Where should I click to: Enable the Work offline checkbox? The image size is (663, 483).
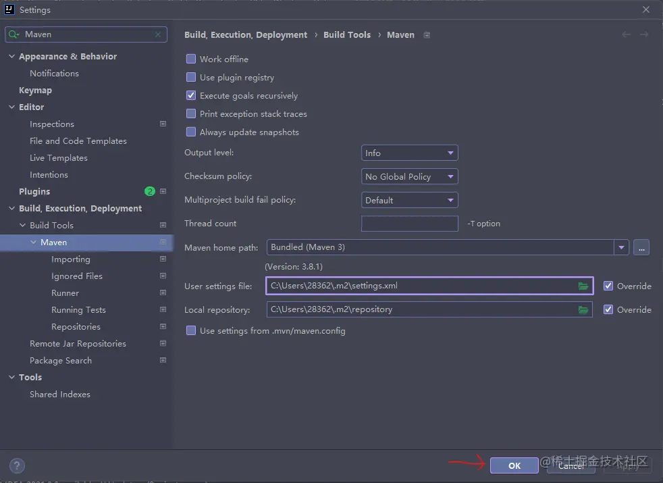point(191,59)
